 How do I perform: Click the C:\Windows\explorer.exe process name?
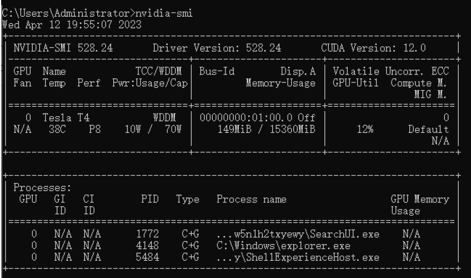[x=283, y=246]
